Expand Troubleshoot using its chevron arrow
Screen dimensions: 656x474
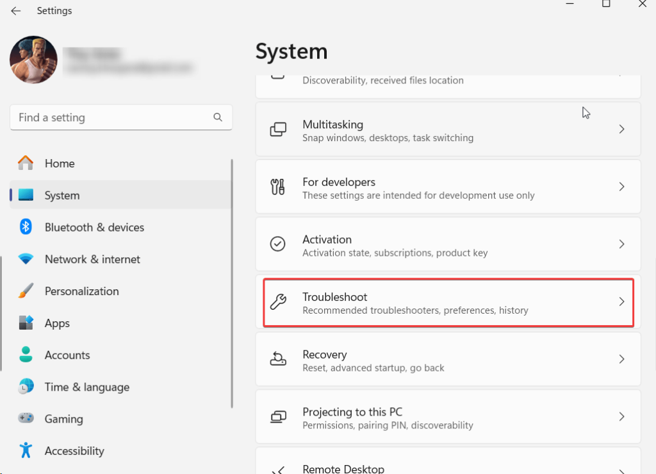coord(621,301)
